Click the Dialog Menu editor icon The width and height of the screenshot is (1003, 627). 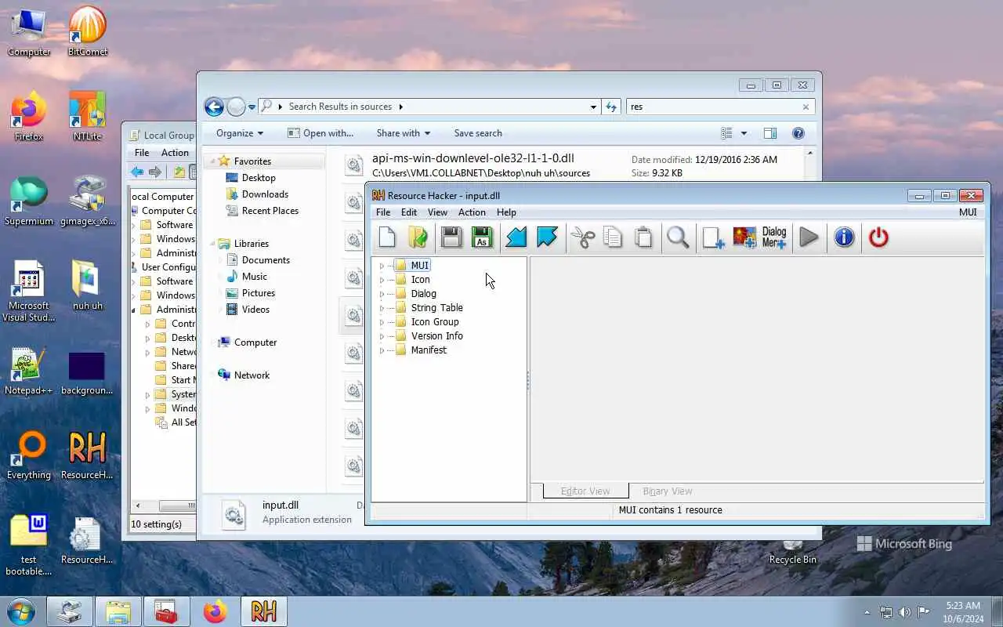point(774,237)
